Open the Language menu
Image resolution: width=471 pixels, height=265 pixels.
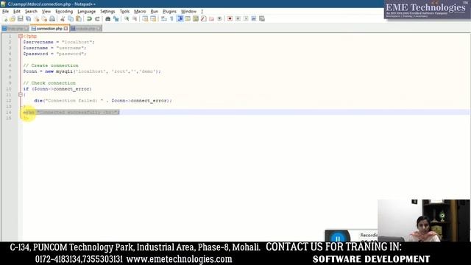coord(87,12)
